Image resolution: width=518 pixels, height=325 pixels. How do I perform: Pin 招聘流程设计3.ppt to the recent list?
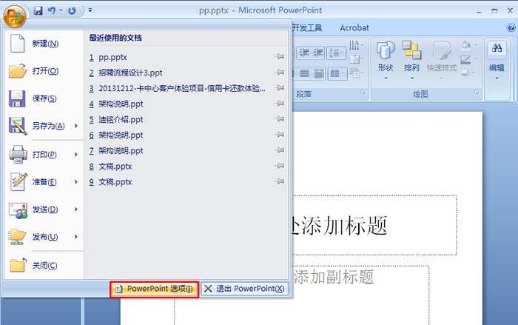tap(280, 73)
